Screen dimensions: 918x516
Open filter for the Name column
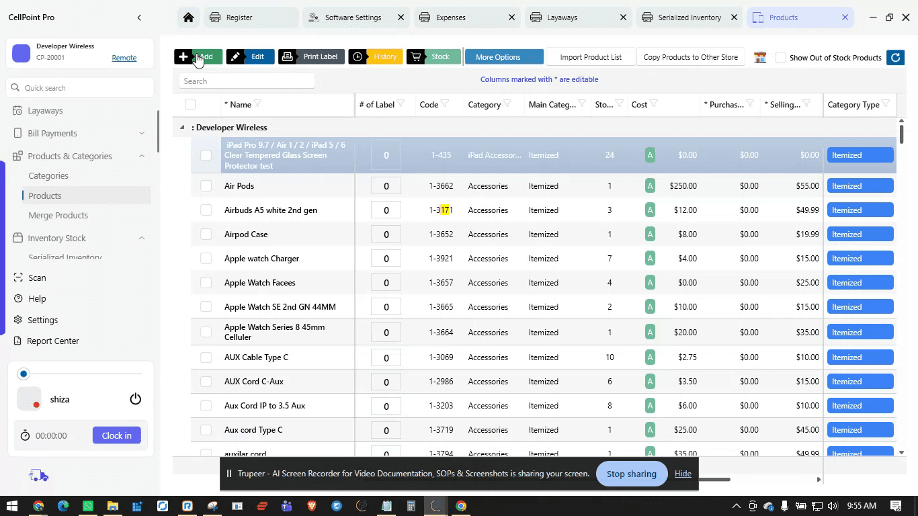[257, 104]
